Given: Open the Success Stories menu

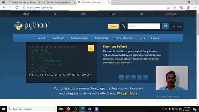Looking at the screenshot, I should pos(123,38).
